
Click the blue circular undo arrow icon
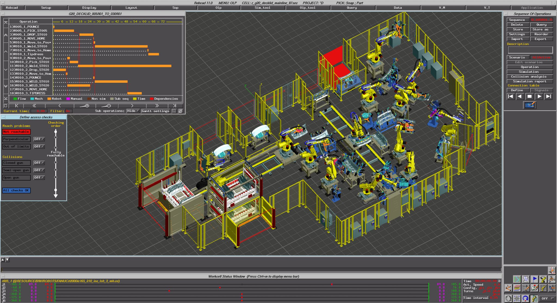525,298
